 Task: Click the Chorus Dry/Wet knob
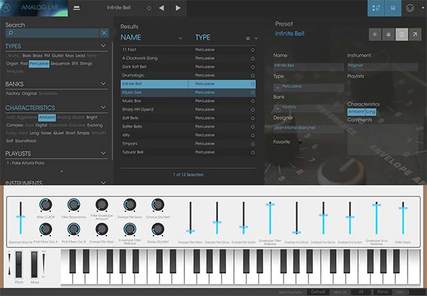tap(158, 205)
